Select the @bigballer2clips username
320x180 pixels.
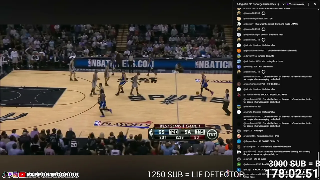tap(251, 34)
